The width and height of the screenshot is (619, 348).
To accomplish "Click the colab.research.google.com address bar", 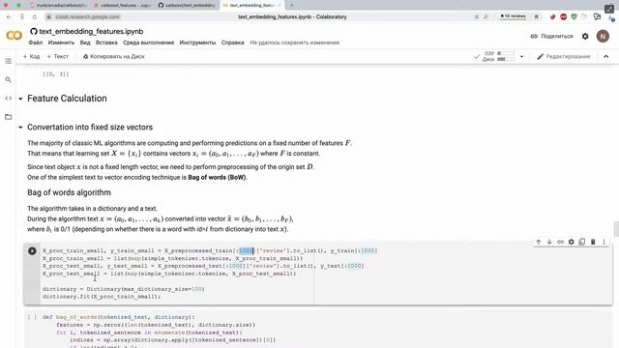I will [87, 17].
